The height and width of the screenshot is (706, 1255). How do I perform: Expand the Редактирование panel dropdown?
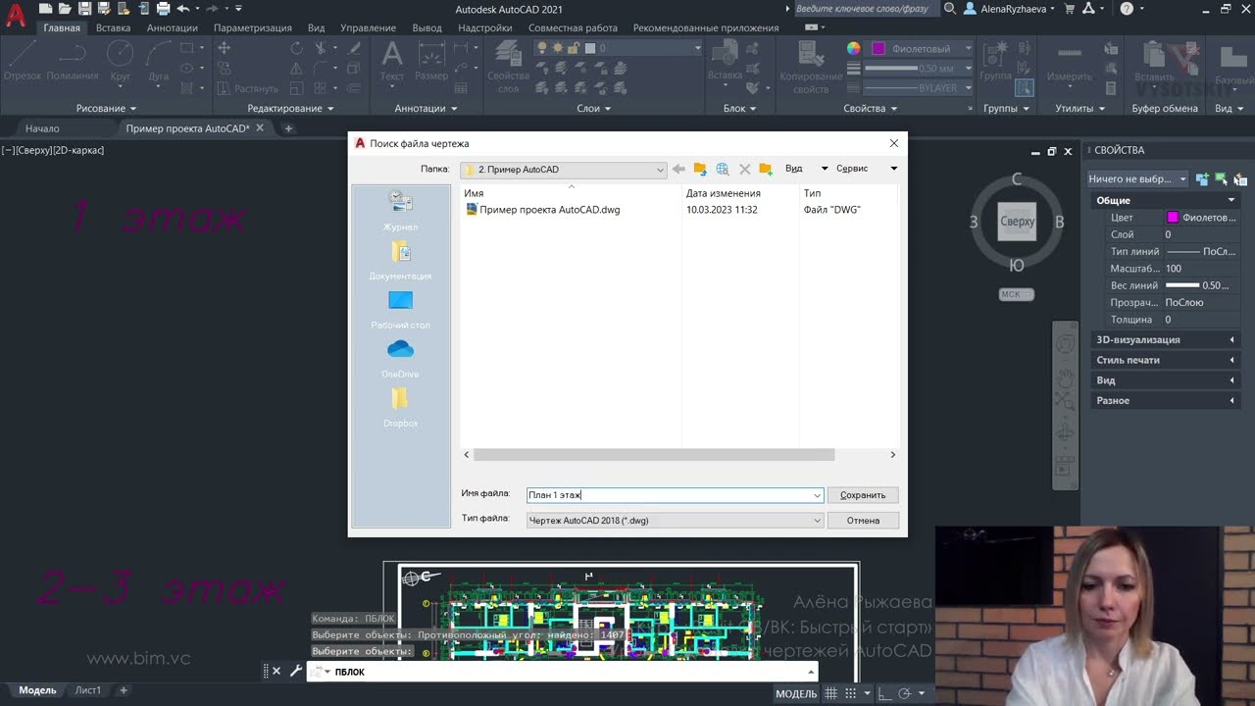pos(290,109)
